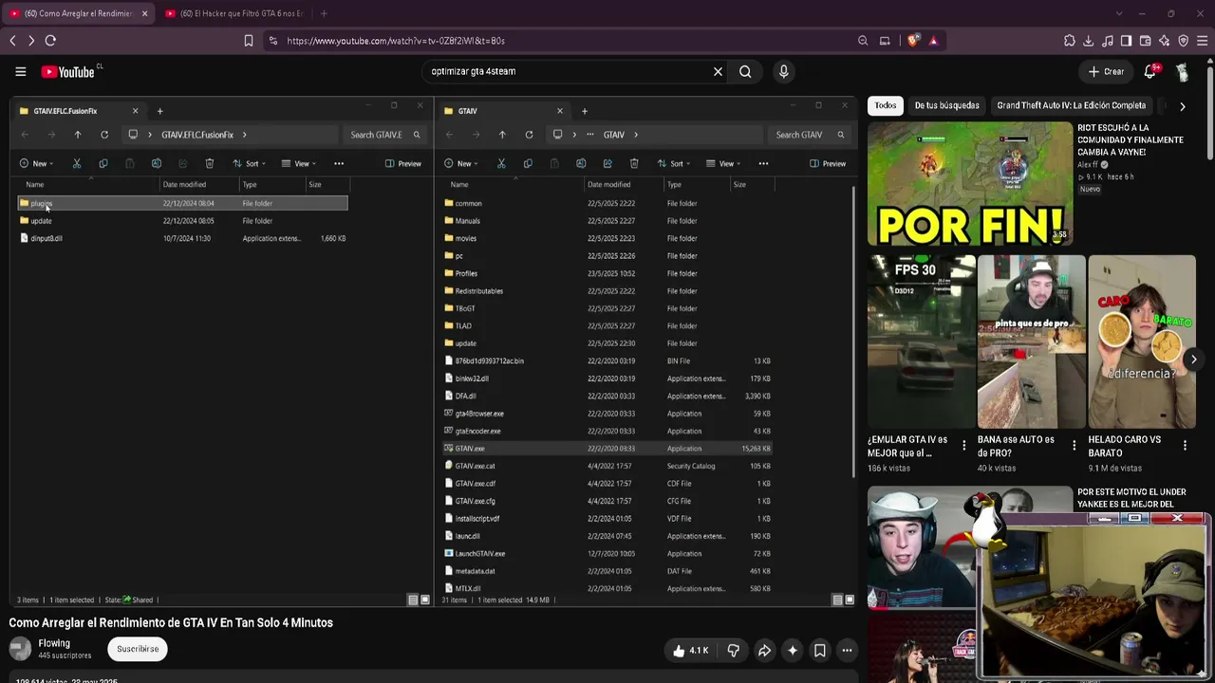1215x683 pixels.
Task: Click Delete trash icon in GTAIV window
Action: coord(634,163)
